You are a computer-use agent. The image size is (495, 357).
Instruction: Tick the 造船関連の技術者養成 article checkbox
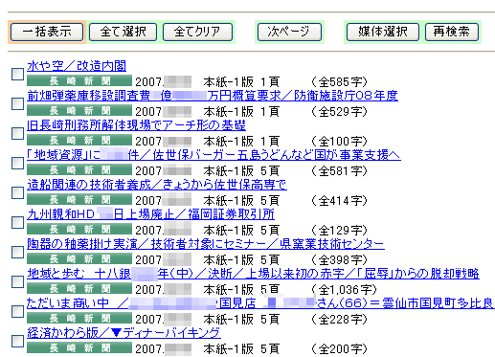(x=17, y=192)
